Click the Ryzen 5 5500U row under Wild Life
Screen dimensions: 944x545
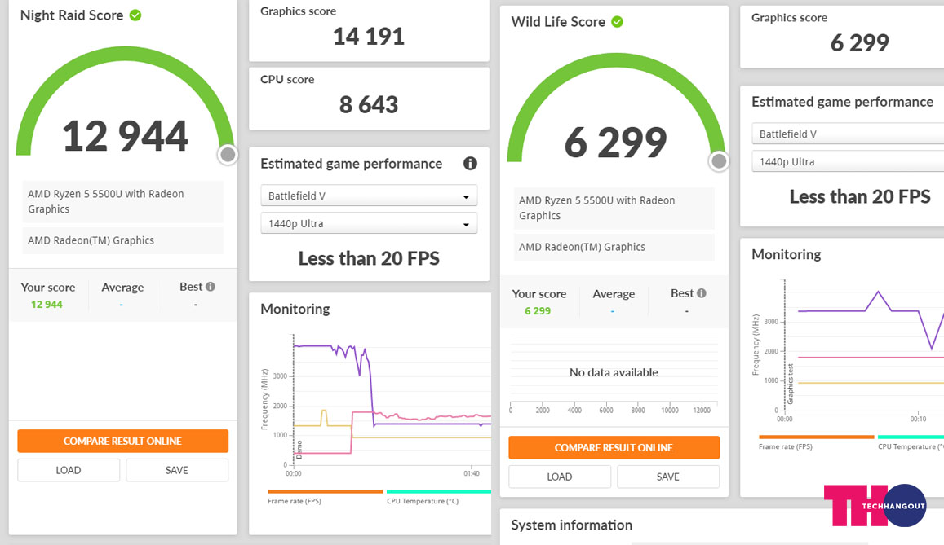tap(614, 208)
